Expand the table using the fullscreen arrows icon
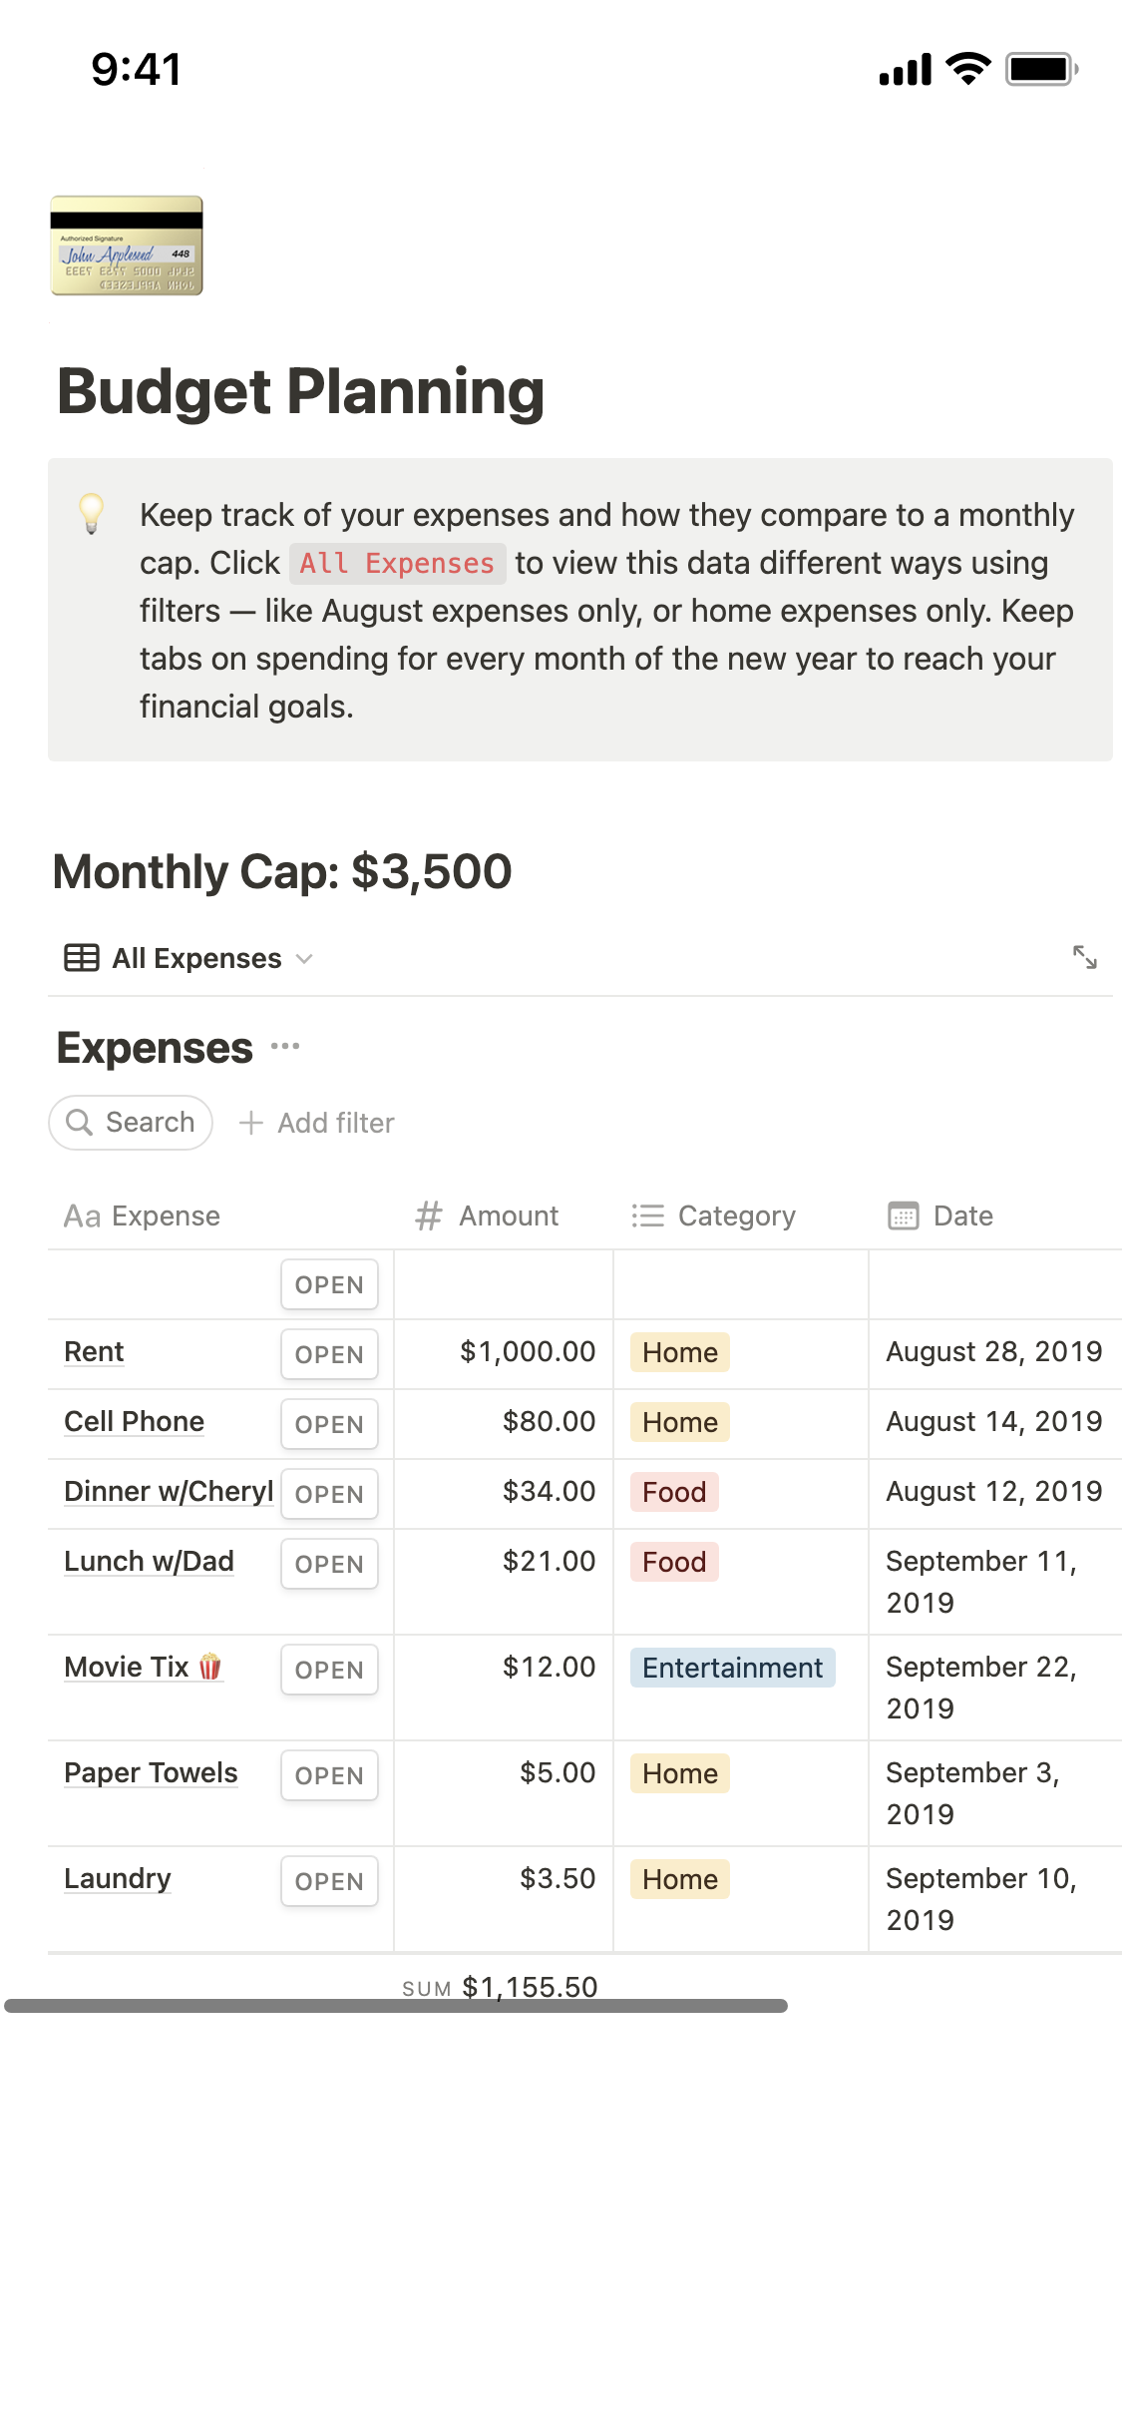This screenshot has width=1122, height=2431. pos(1087,957)
